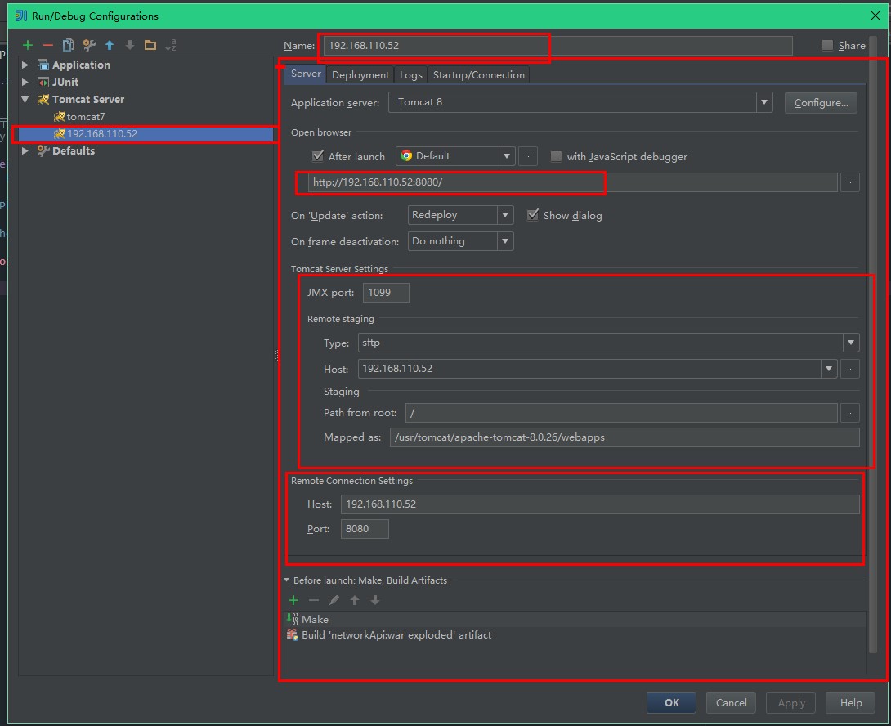This screenshot has height=726, width=891.
Task: Collapse the Before launch section
Action: (x=287, y=580)
